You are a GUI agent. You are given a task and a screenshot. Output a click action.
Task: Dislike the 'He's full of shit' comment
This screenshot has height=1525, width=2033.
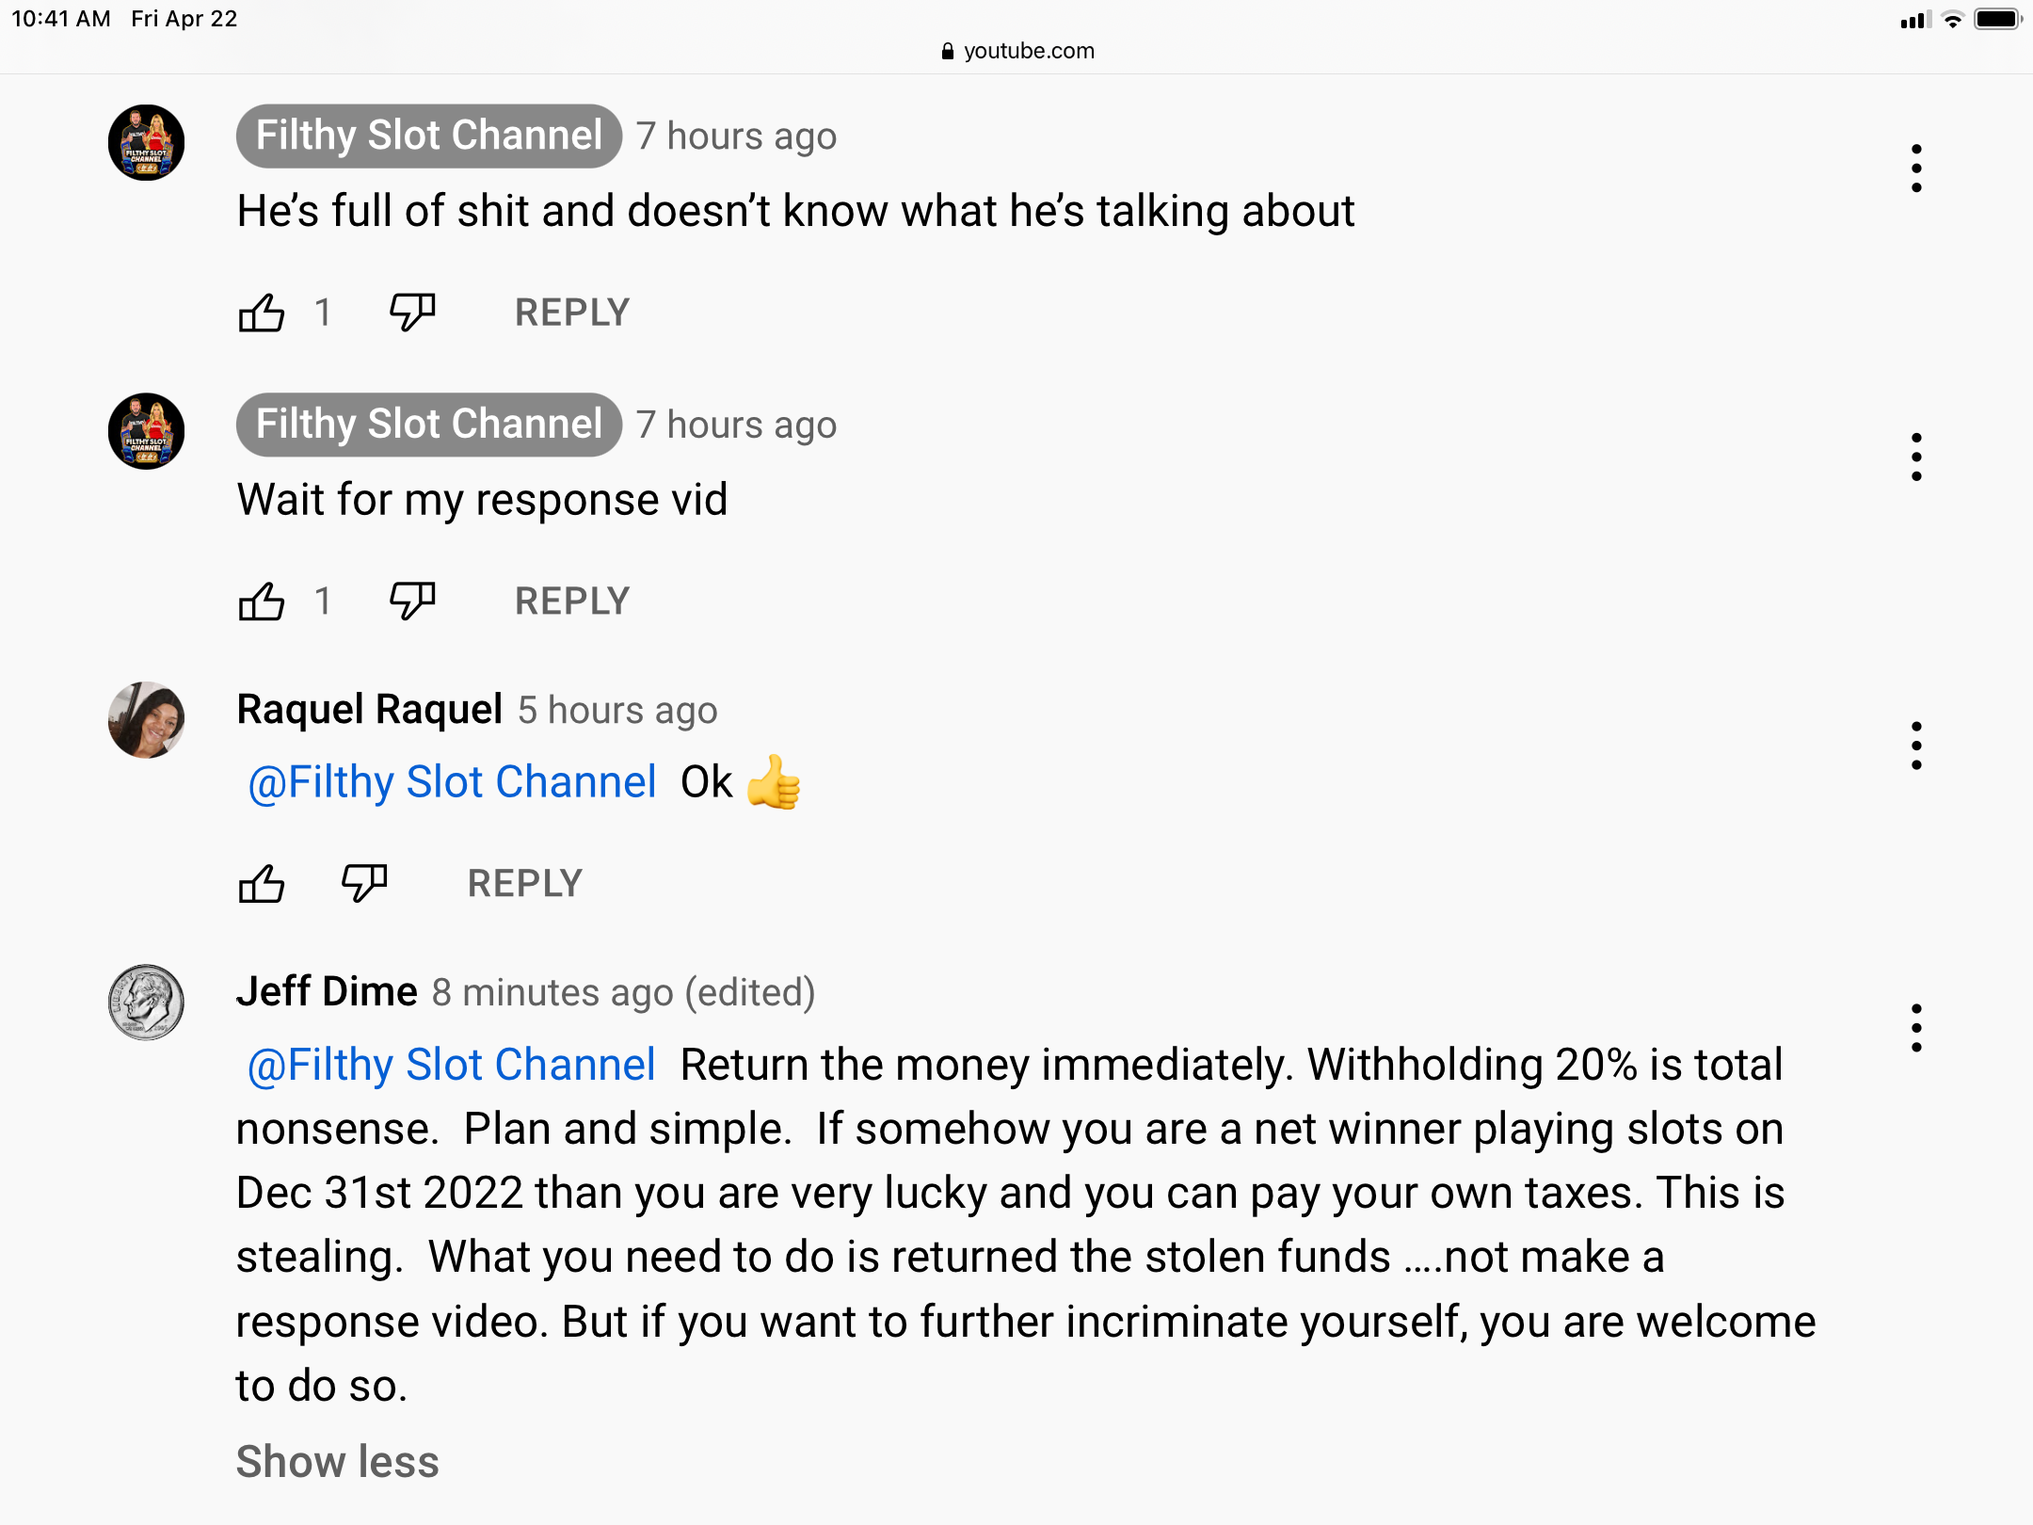pyautogui.click(x=412, y=313)
